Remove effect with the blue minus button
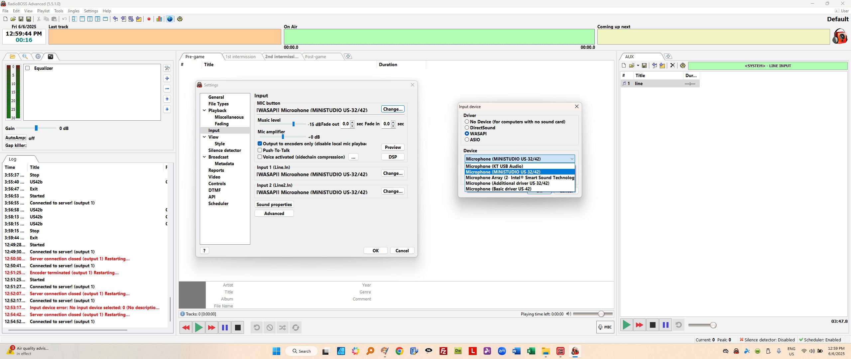 click(x=167, y=89)
